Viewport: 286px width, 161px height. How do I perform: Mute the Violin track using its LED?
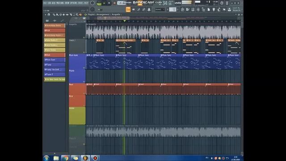pos(84,123)
